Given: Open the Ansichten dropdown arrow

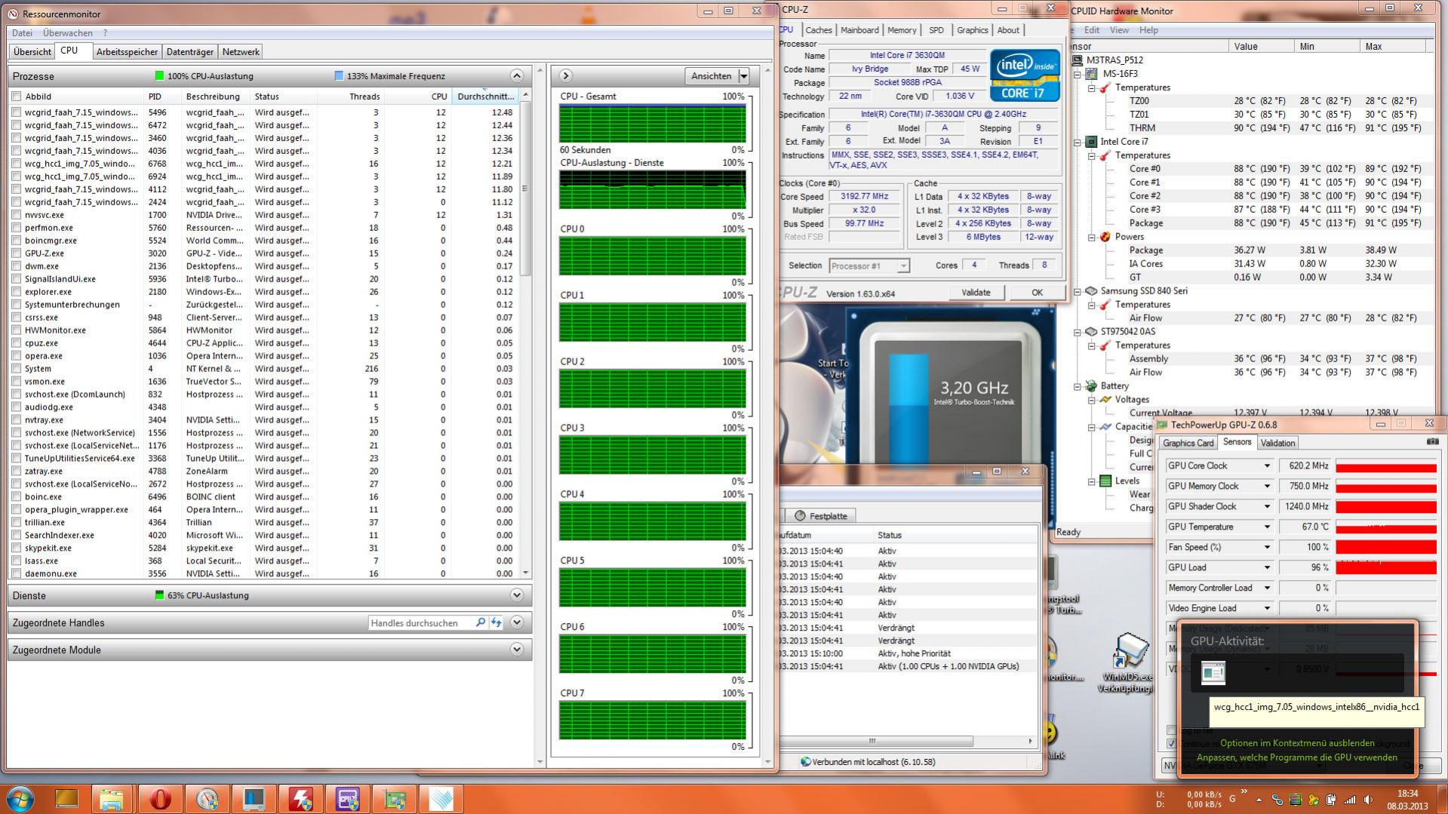Looking at the screenshot, I should pyautogui.click(x=744, y=76).
